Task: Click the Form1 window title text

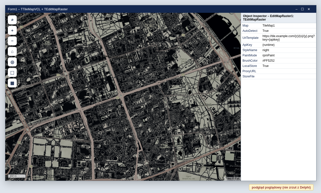Action: point(38,9)
